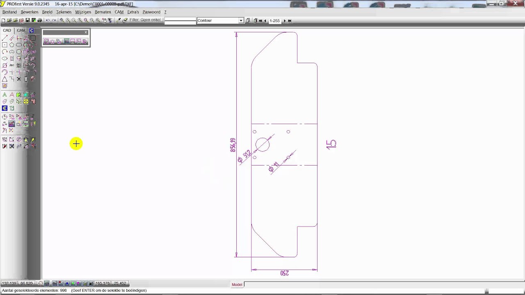Open the CAM menu

pos(119,12)
